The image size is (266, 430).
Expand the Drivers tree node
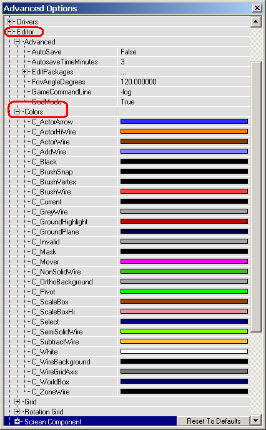(x=9, y=21)
